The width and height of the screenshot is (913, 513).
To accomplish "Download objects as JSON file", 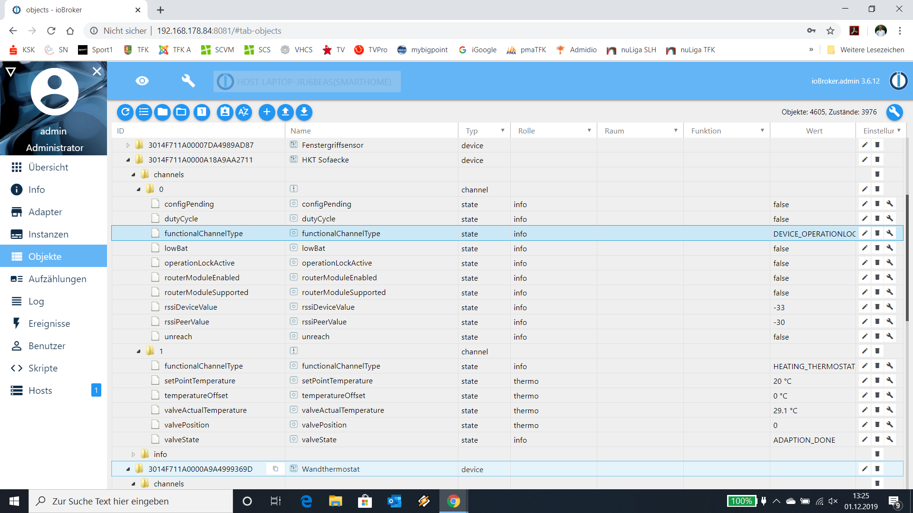I will 304,112.
